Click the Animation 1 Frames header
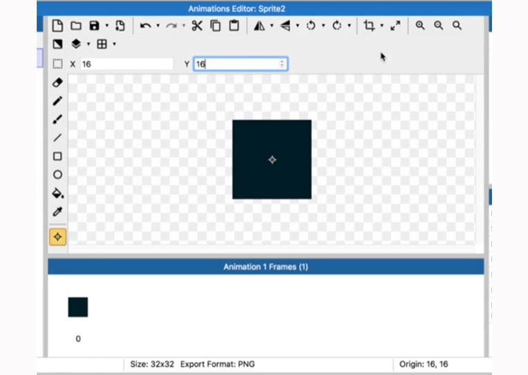Screen dimensions: 528x375 pos(266,267)
